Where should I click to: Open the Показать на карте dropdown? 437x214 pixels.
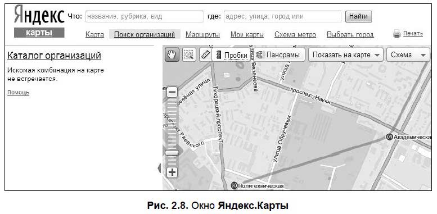(346, 54)
